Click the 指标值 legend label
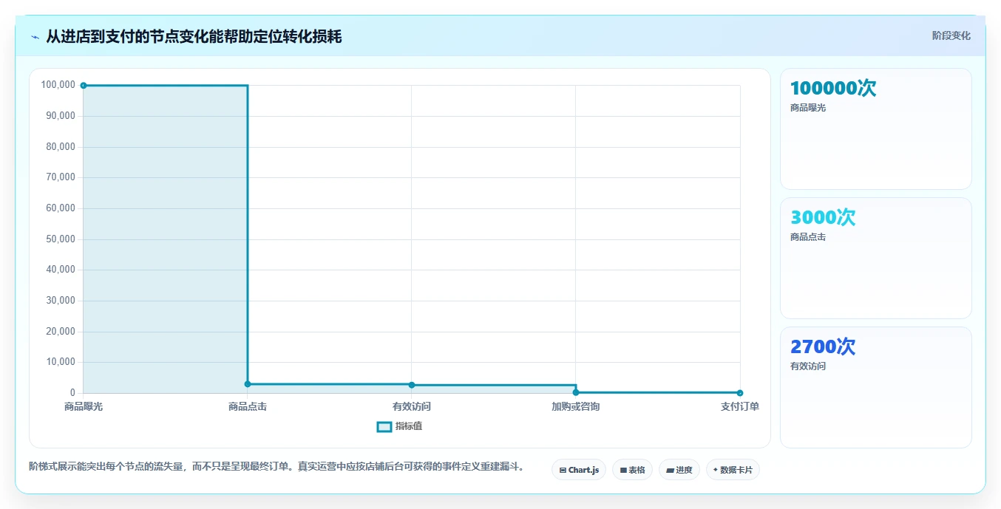 click(409, 426)
